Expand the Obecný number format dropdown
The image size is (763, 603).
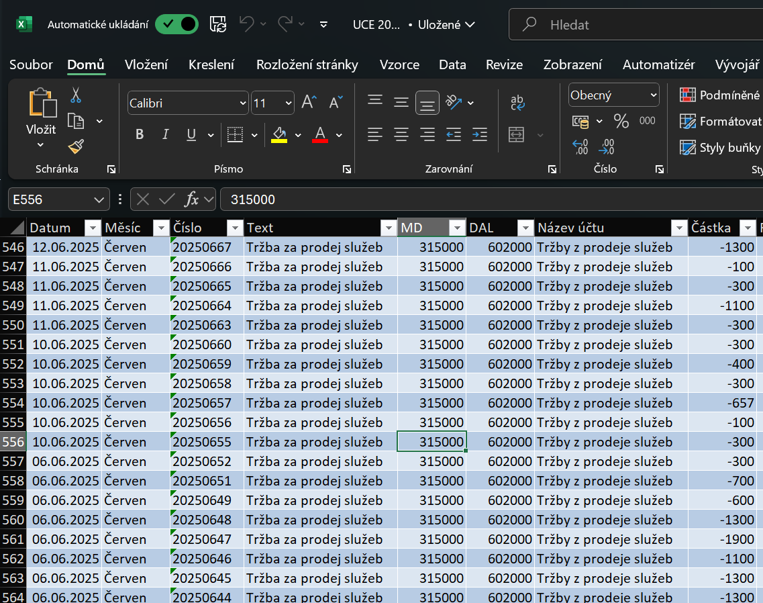[x=653, y=95]
